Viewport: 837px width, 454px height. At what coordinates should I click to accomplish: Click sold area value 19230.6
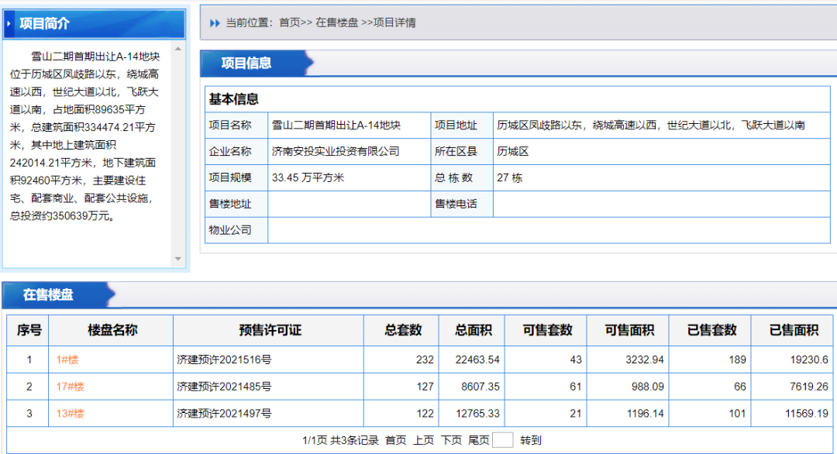click(809, 359)
